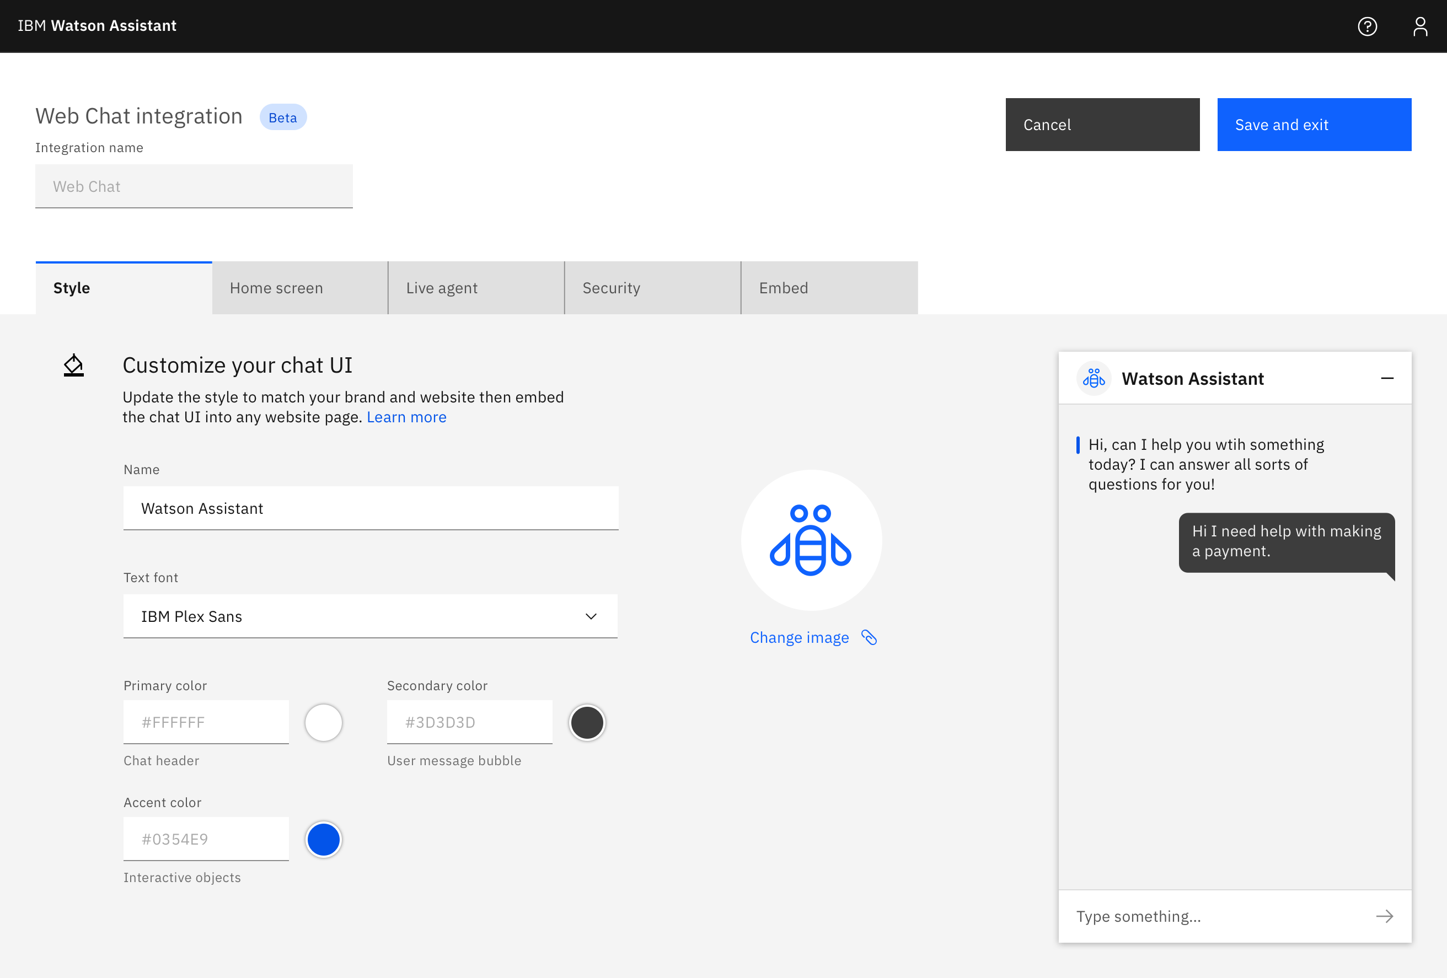This screenshot has width=1447, height=978.
Task: Click small bee avatar in chat header
Action: [1094, 378]
